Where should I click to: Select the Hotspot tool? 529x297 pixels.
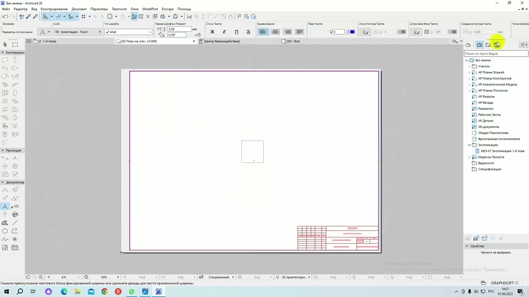tap(15, 239)
